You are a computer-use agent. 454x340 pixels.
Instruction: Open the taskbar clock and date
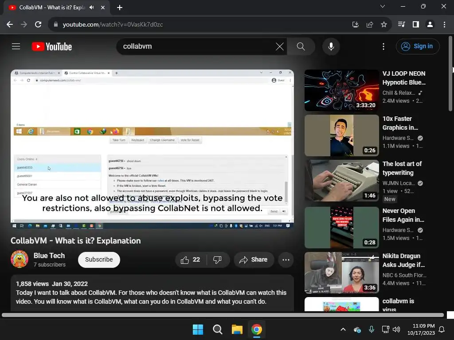coord(421,329)
